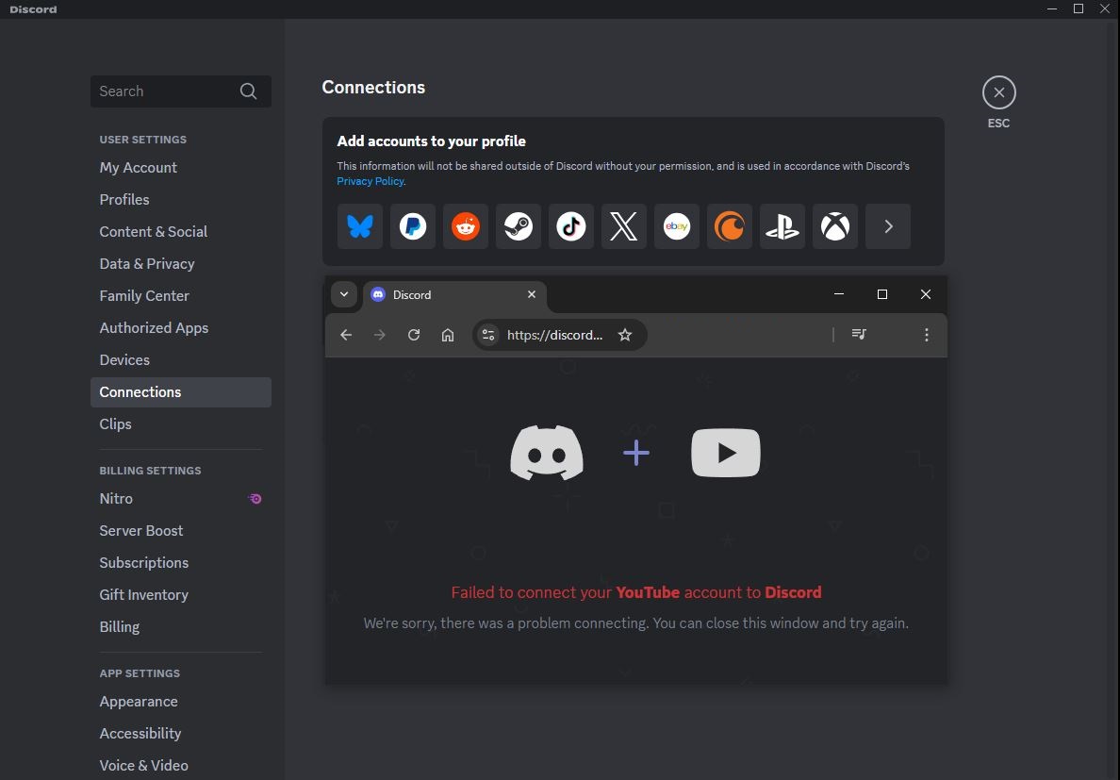Open the My Account settings
Viewport: 1120px width, 780px height.
181,168
